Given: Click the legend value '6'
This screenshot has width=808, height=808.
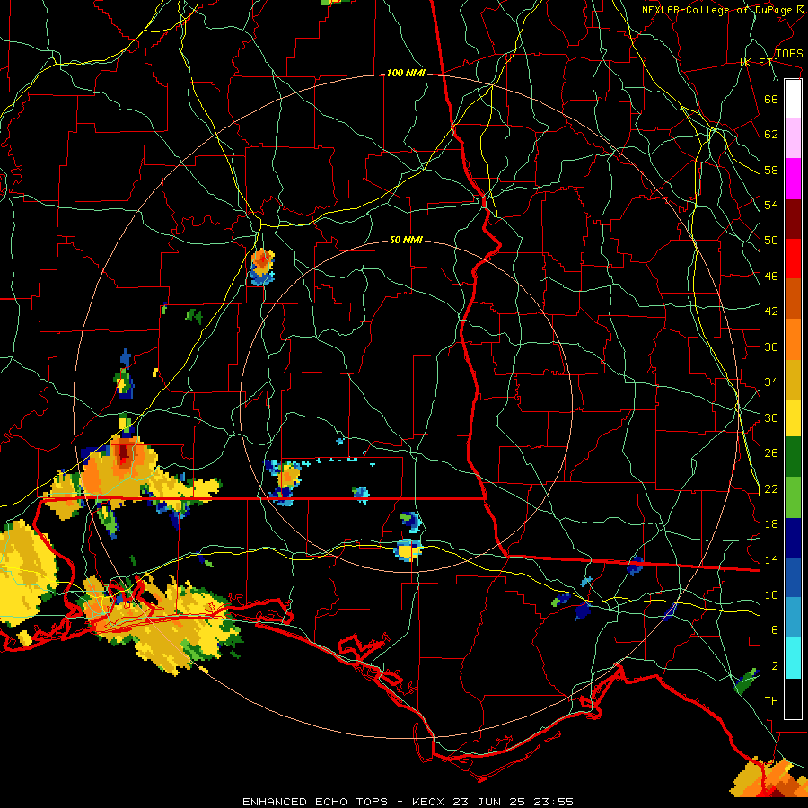Looking at the screenshot, I should [775, 630].
